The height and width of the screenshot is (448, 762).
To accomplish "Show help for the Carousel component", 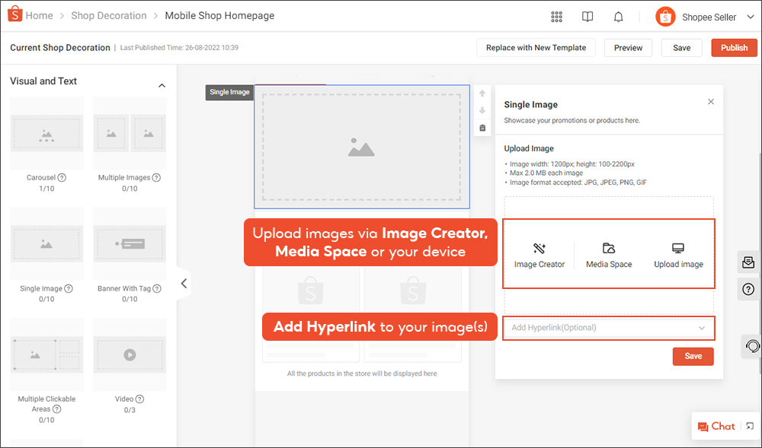I will [62, 177].
